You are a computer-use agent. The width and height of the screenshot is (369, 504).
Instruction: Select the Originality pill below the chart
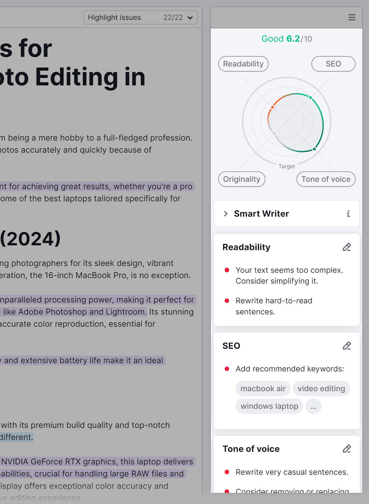(242, 179)
